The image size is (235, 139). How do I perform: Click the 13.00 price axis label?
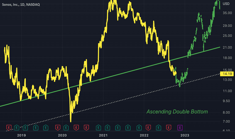click(x=227, y=80)
